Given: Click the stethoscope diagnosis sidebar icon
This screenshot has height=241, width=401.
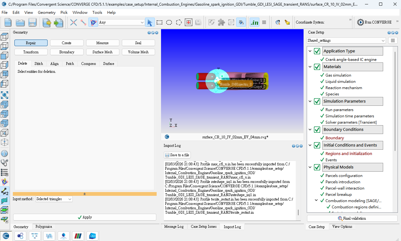Looking at the screenshot, I should click(x=4, y=163).
